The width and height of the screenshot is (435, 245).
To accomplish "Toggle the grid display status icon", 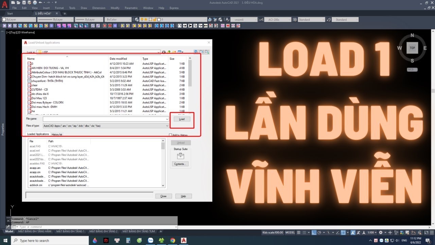I will pyautogui.click(x=299, y=232).
